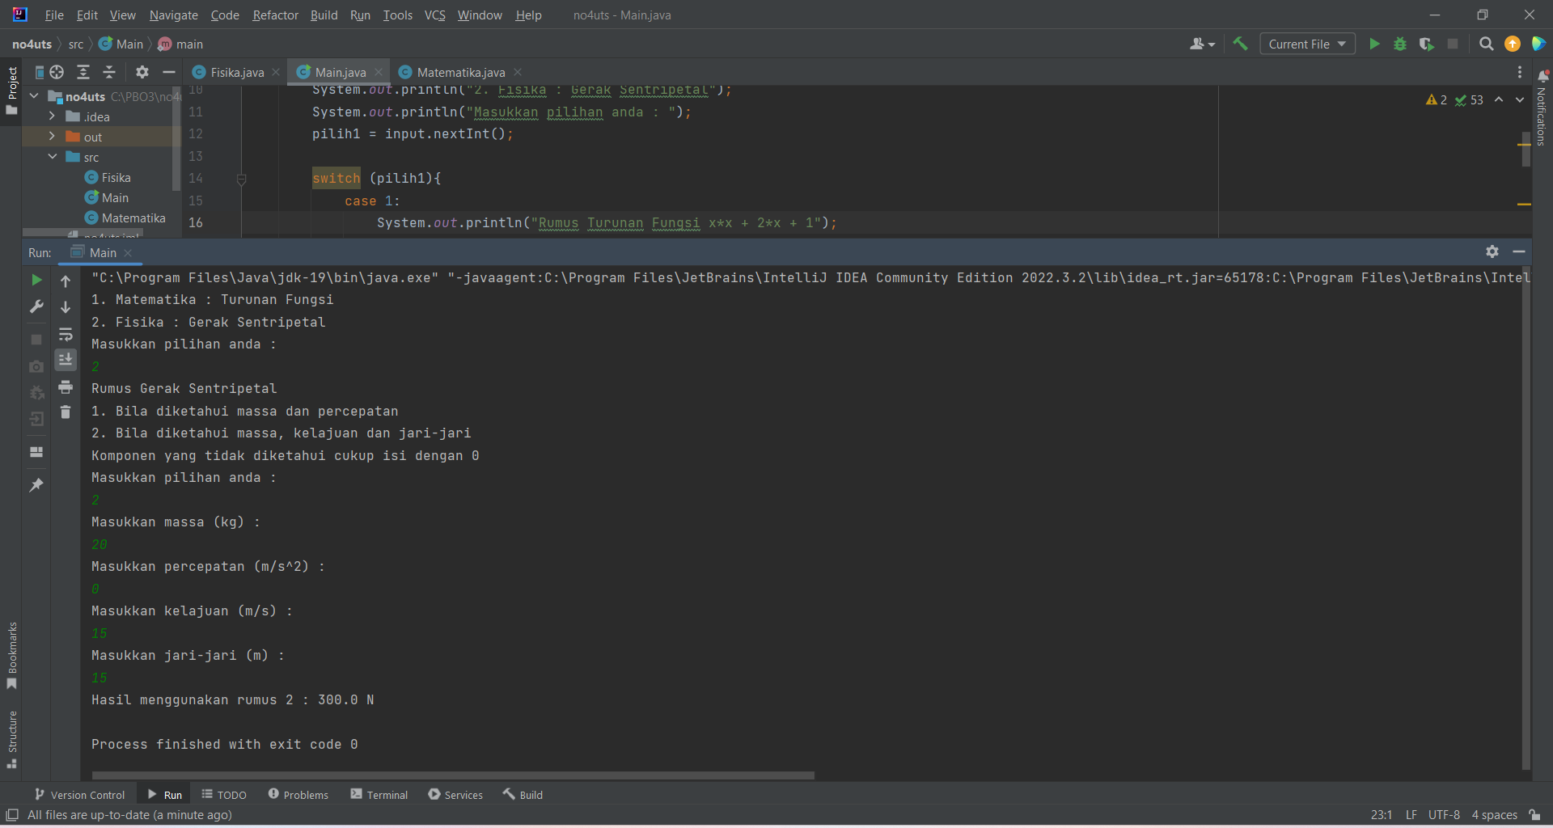Screen dimensions: 1553x828
Task: Clear console output with the trash icon
Action: (x=66, y=412)
